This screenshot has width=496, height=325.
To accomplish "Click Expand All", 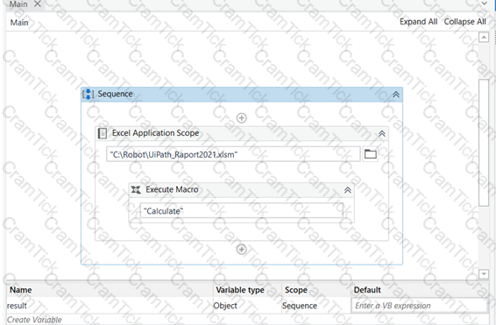I will (x=419, y=22).
